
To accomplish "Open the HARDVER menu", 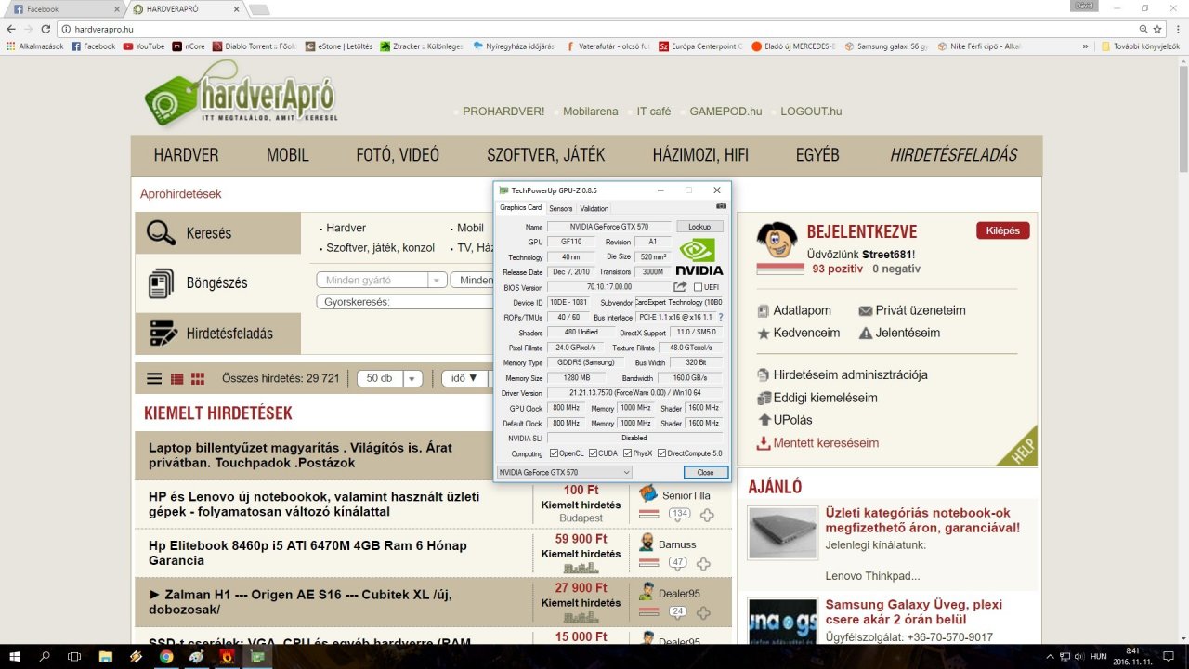I will (187, 155).
